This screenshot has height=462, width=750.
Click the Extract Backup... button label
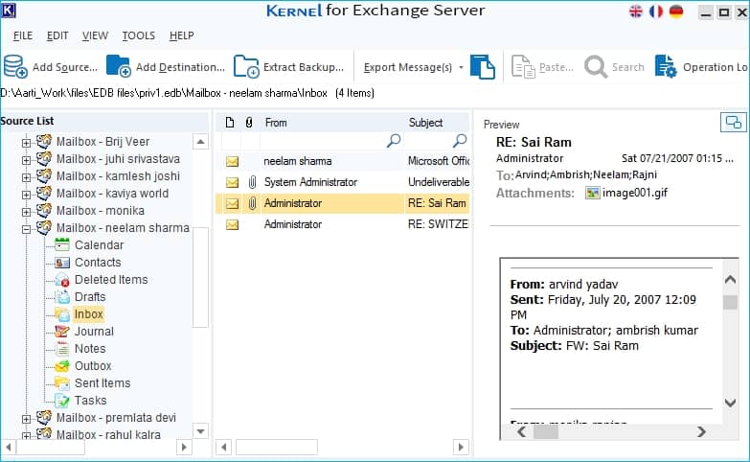304,67
